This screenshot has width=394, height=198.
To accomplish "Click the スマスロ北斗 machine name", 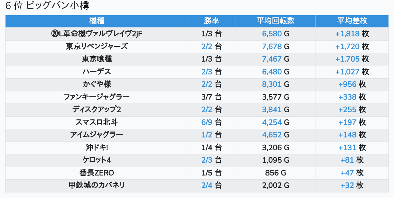I will 97,122.
